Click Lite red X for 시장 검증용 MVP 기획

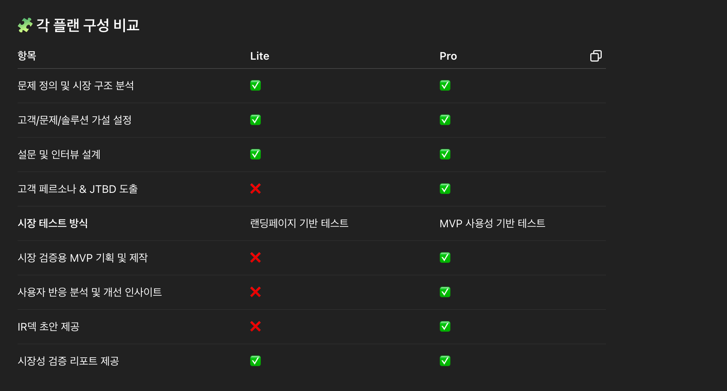tap(255, 257)
